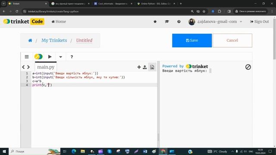276x155 pixels.
Task: Open the header help question icon
Action: coord(179,22)
